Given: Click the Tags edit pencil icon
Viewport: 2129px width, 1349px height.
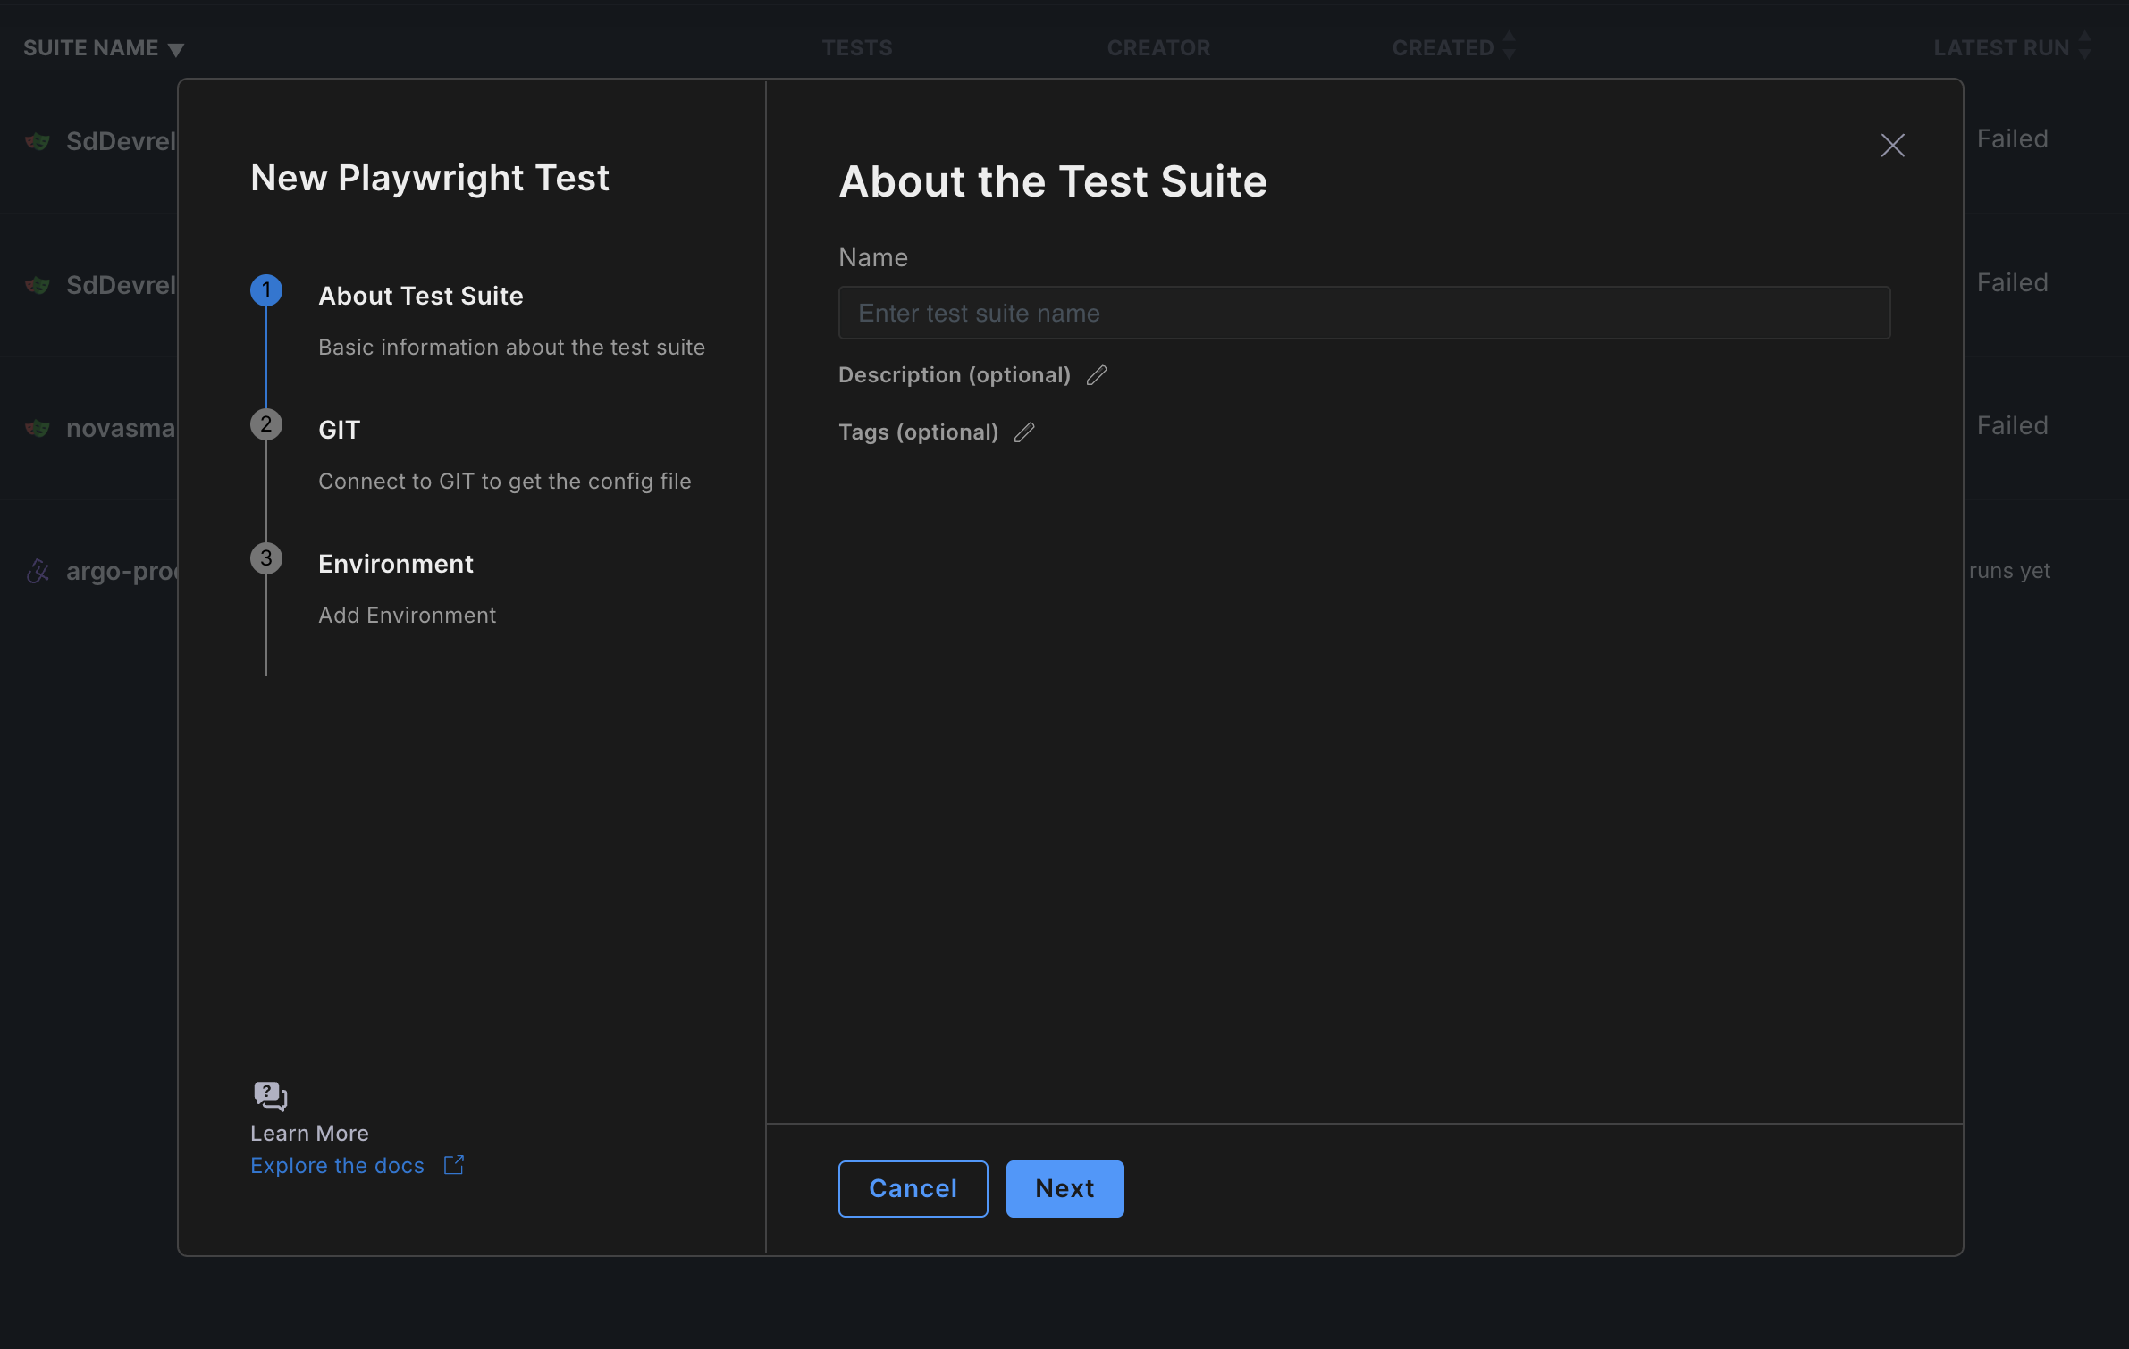Looking at the screenshot, I should pos(1024,432).
